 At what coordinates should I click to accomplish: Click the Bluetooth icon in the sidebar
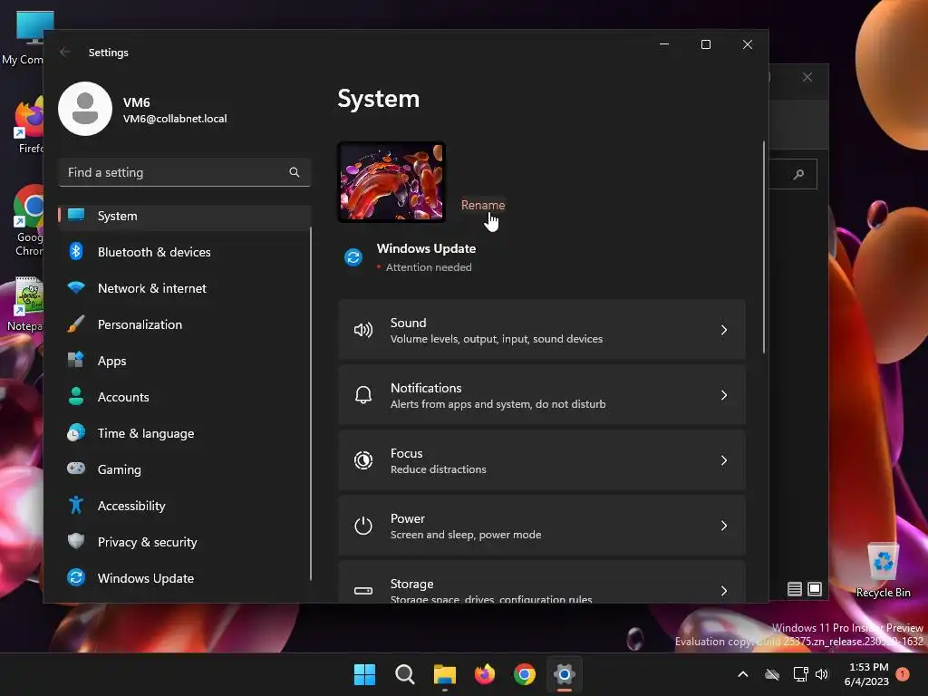pyautogui.click(x=76, y=252)
